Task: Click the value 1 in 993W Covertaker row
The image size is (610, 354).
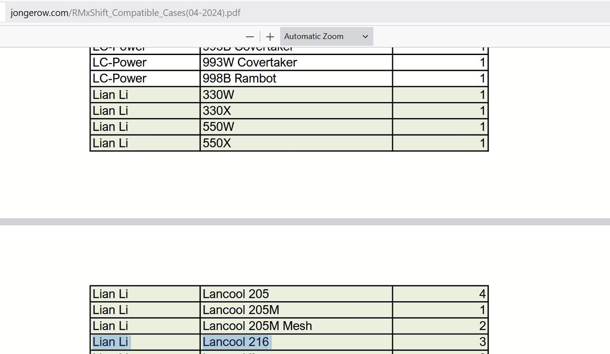Action: click(x=483, y=62)
